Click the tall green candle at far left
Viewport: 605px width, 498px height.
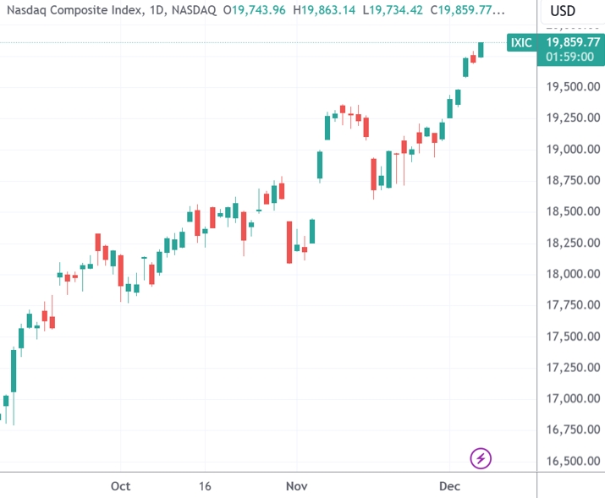point(14,371)
